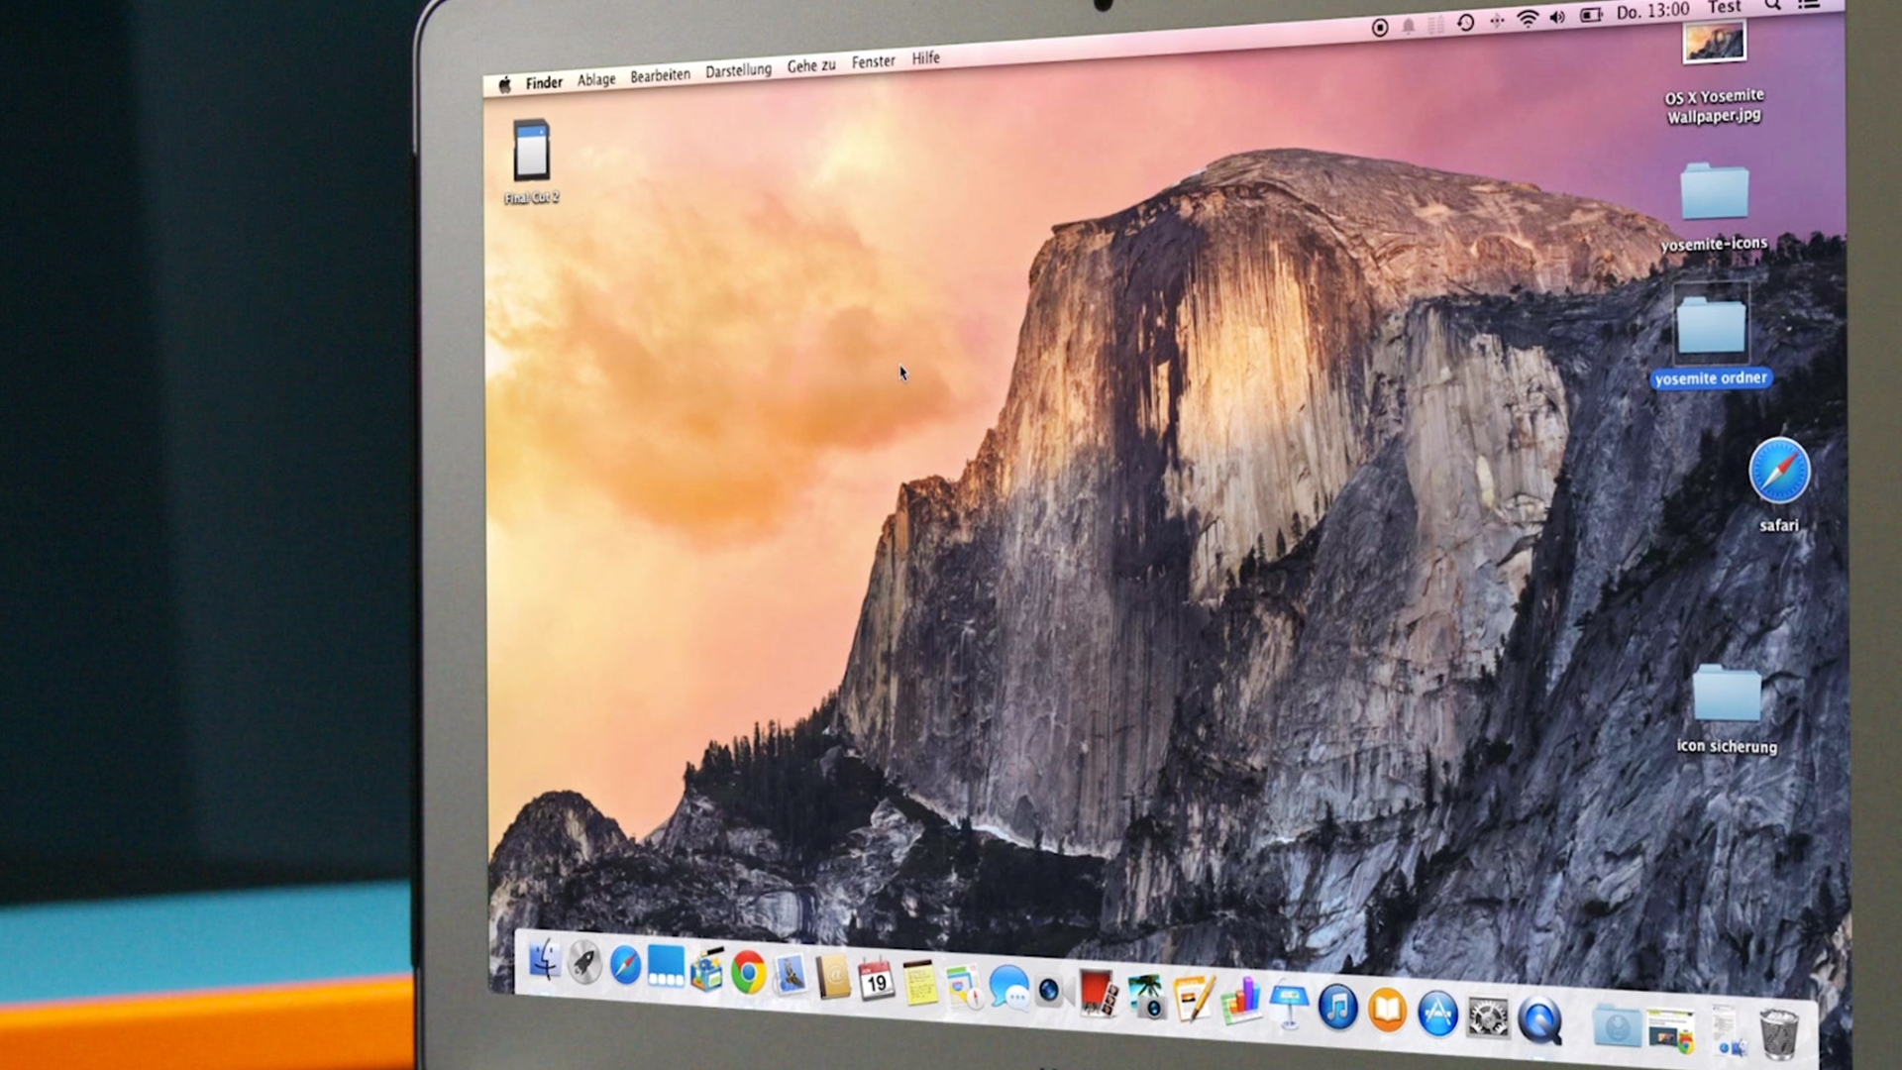Click the screen recording menu bar icon
The width and height of the screenshot is (1902, 1070).
pos(1379,28)
